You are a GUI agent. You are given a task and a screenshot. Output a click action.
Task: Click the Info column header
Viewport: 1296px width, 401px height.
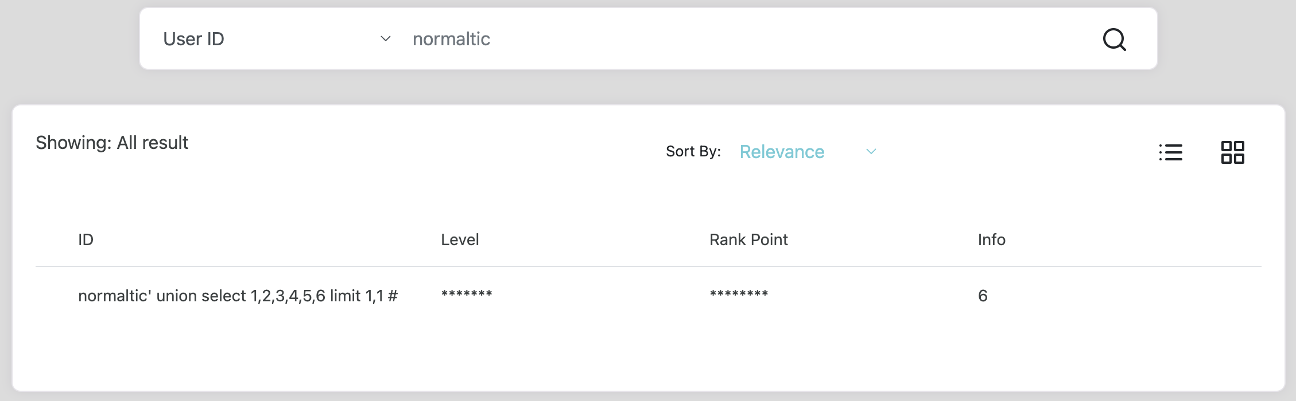991,239
